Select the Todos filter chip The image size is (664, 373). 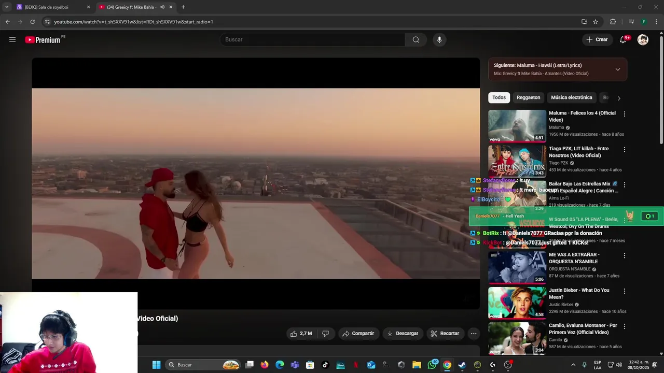click(x=499, y=97)
